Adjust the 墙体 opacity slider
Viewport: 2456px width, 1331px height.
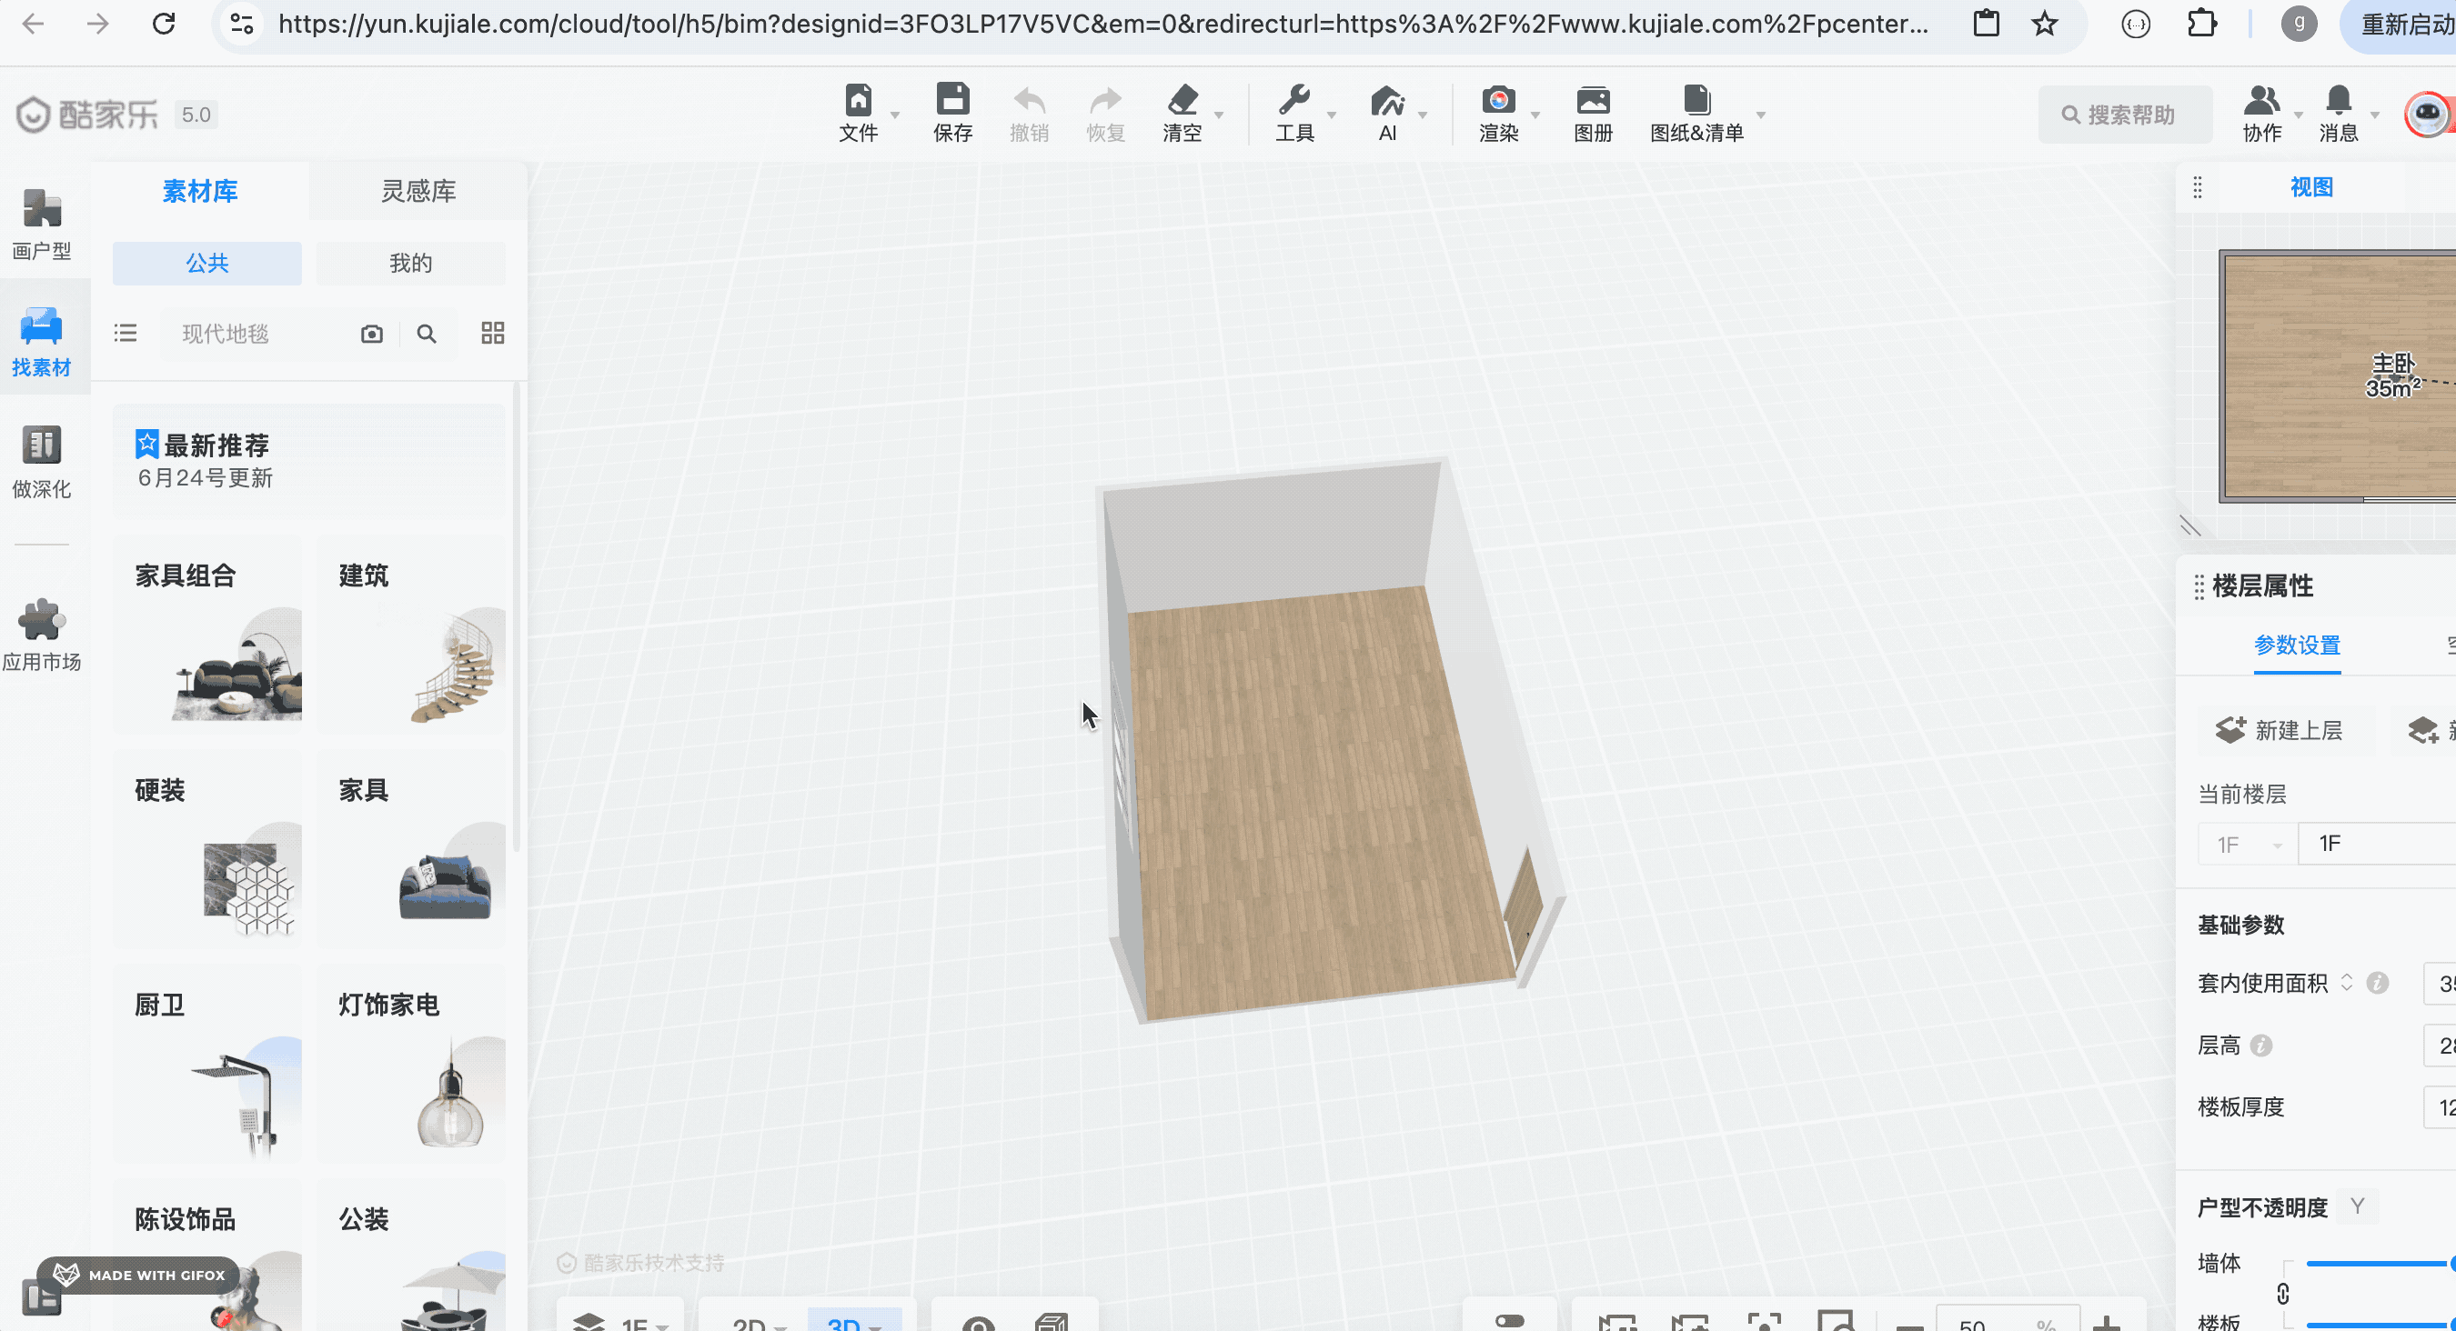point(2380,1264)
